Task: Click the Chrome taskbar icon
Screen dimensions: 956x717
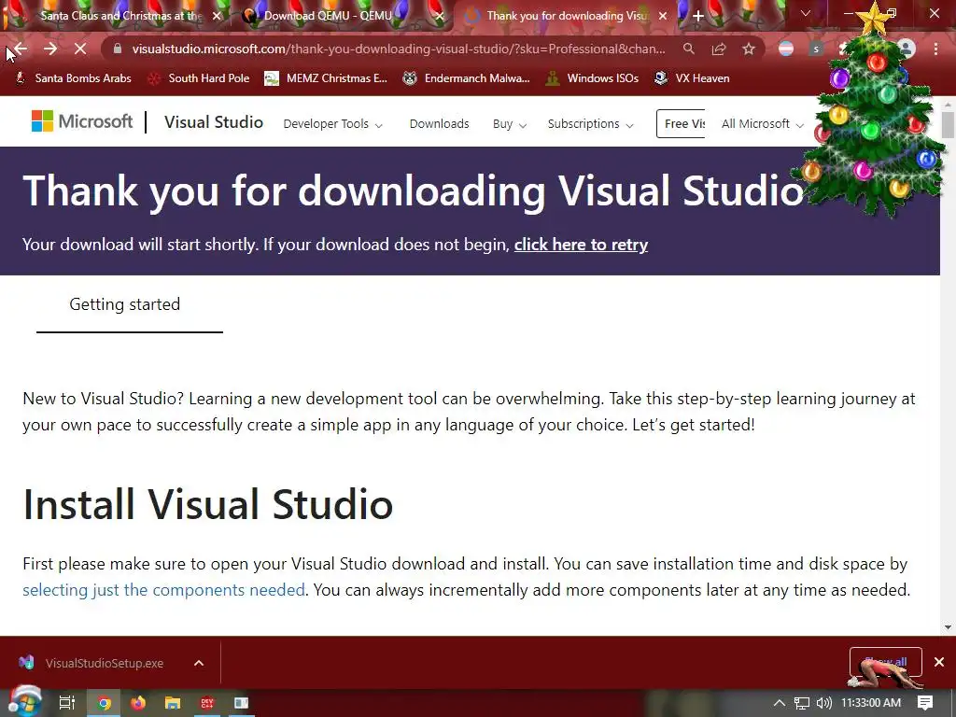Action: [x=104, y=703]
